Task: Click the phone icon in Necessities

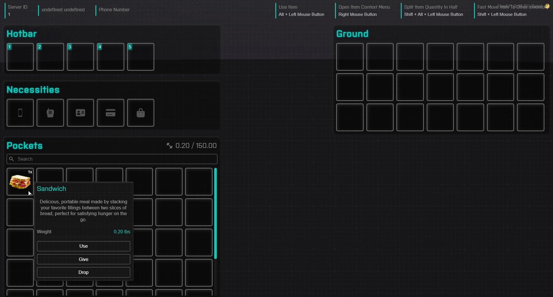Action: pos(20,113)
